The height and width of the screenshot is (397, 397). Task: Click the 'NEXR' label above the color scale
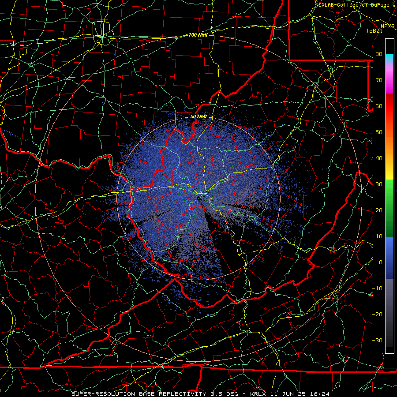point(388,26)
